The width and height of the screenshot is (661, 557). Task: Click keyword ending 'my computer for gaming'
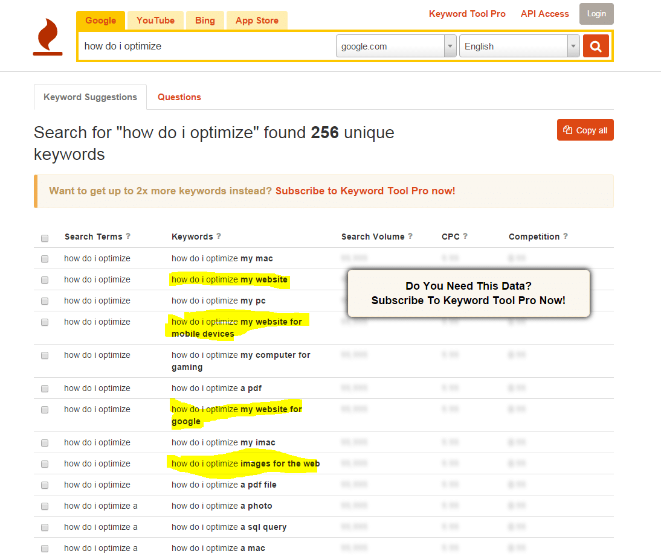pyautogui.click(x=240, y=361)
